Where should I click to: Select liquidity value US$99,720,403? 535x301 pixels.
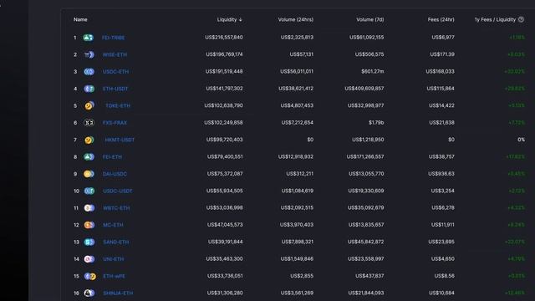tap(225, 140)
